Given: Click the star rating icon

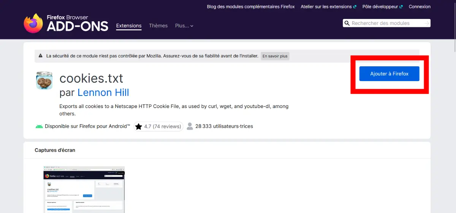Looking at the screenshot, I should click(x=138, y=127).
